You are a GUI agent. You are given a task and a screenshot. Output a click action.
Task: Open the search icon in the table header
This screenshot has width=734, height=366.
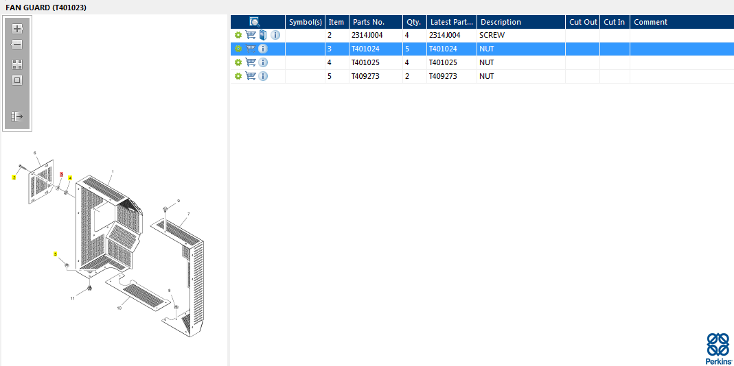coord(255,22)
